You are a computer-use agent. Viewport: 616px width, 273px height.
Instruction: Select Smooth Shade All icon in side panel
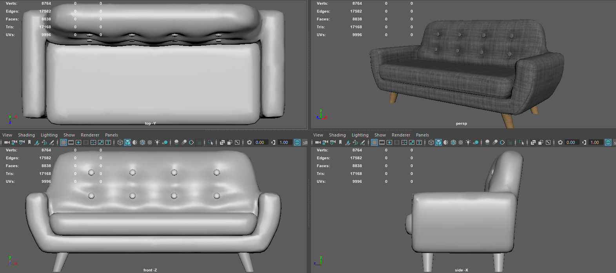pyautogui.click(x=438, y=142)
